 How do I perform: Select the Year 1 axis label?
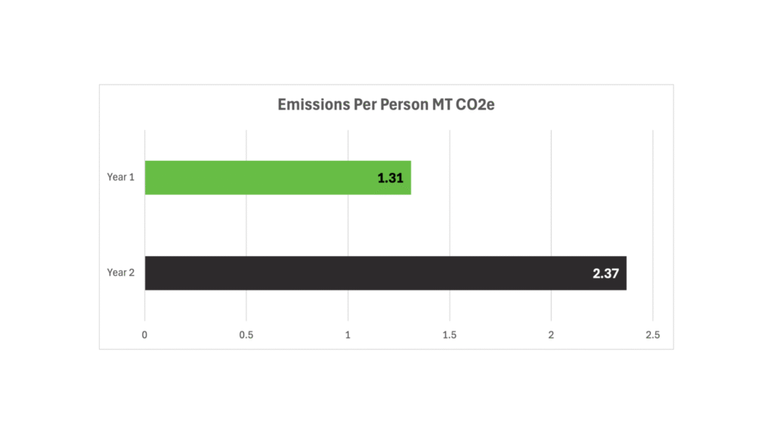pos(121,177)
